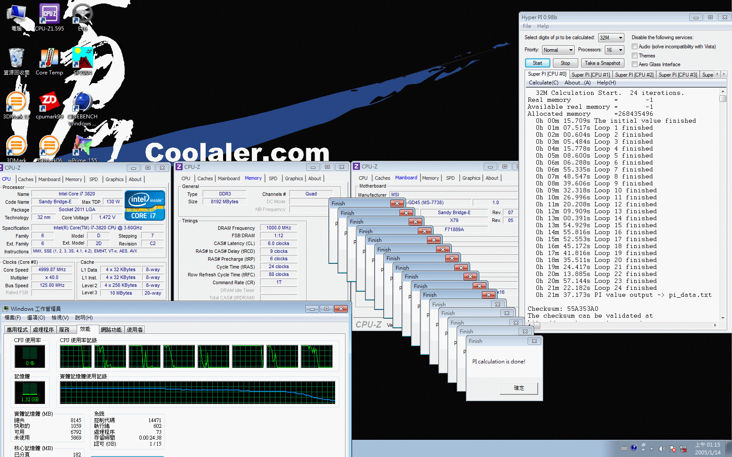
Task: Launch cpumark99 ZD shortcut
Action: coord(49,105)
